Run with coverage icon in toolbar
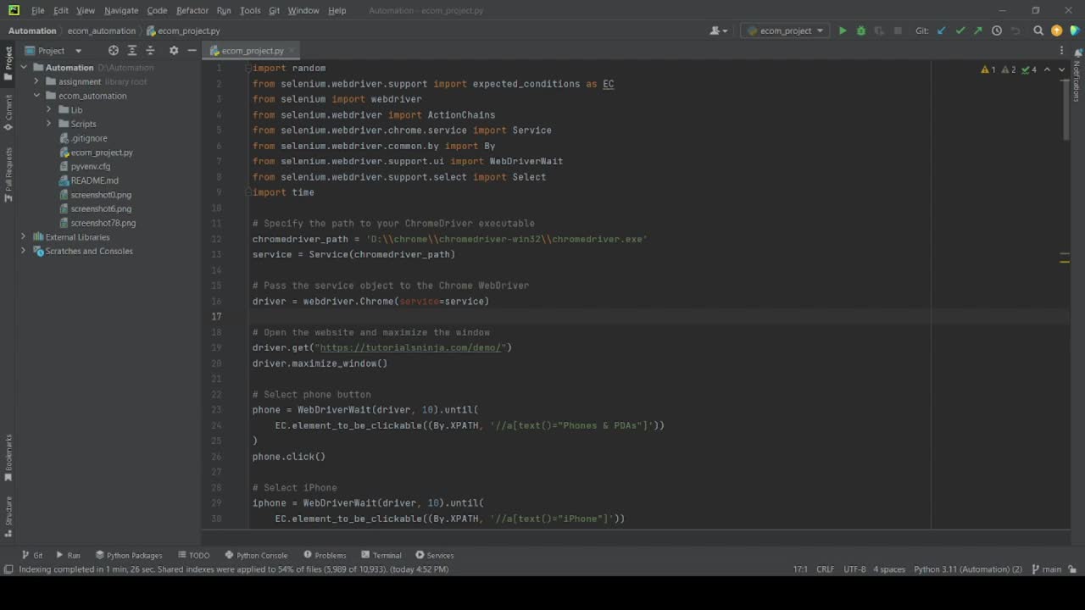Image resolution: width=1085 pixels, height=610 pixels. coord(880,30)
